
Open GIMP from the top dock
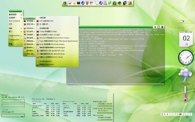coord(70,3)
